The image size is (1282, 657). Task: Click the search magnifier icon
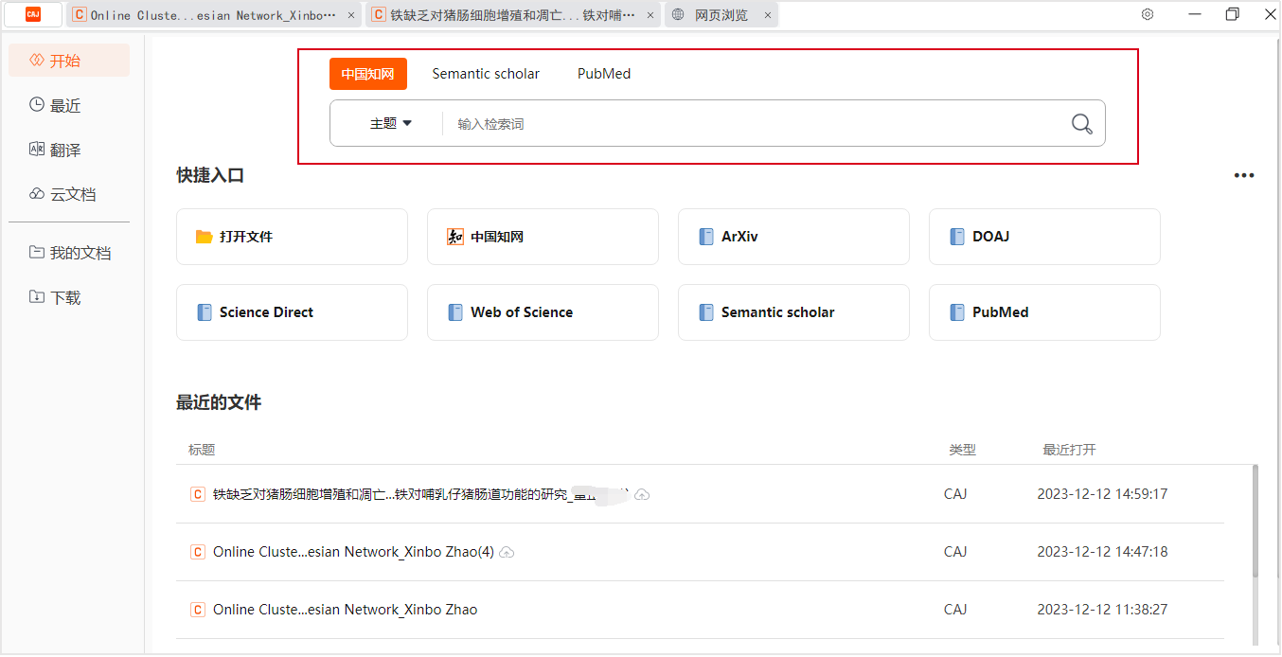(x=1081, y=124)
